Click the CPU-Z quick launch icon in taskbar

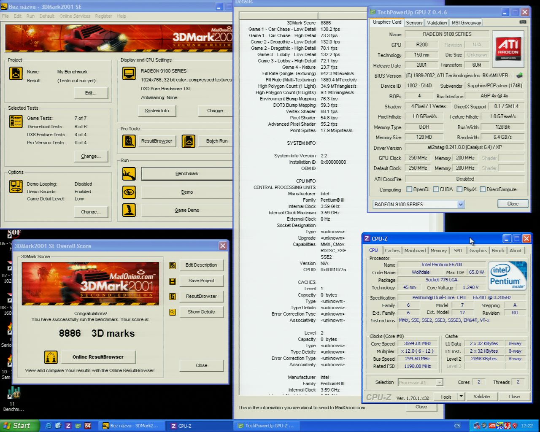tap(68, 426)
